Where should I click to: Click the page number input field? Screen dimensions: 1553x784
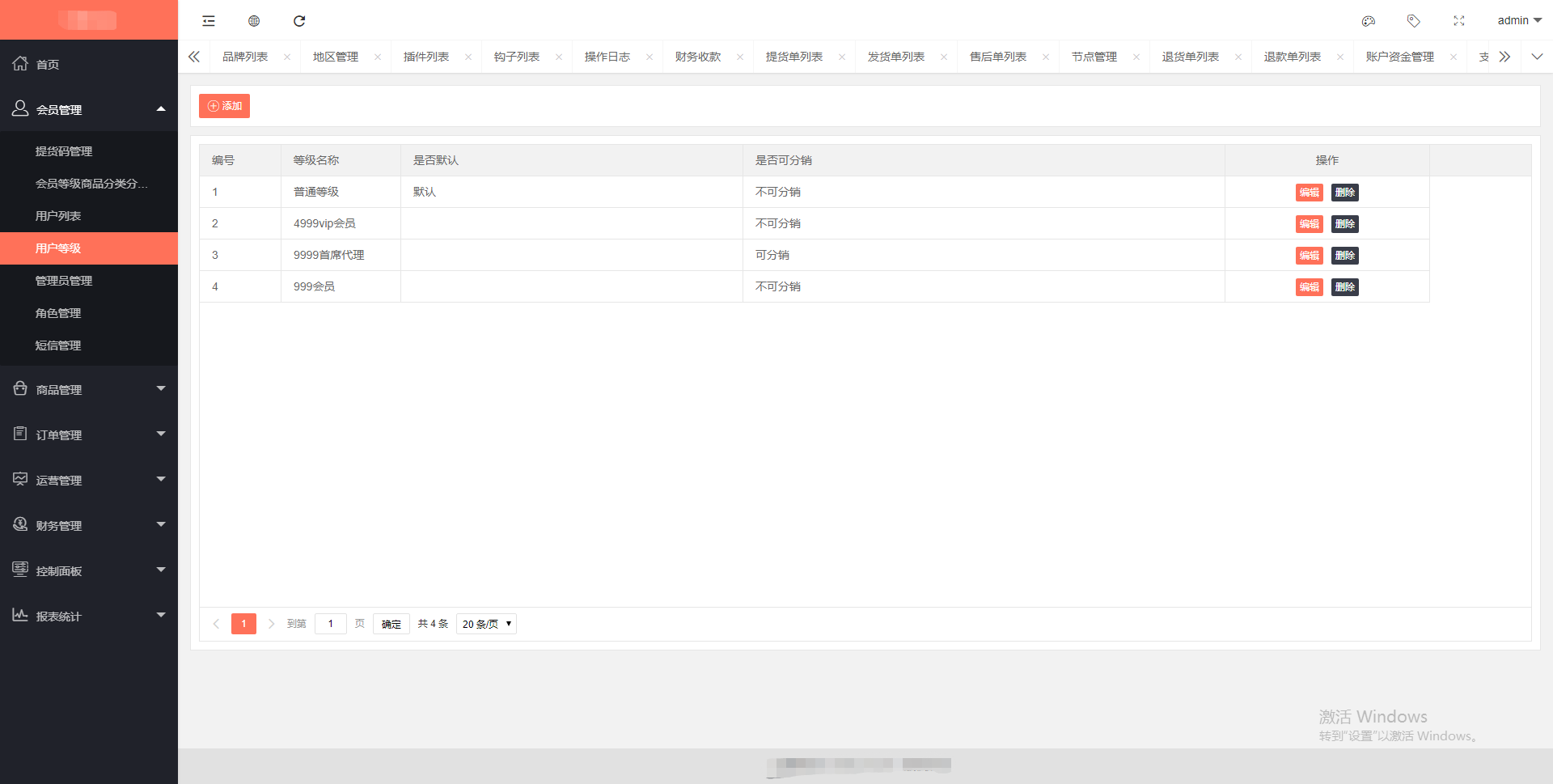pyautogui.click(x=331, y=624)
